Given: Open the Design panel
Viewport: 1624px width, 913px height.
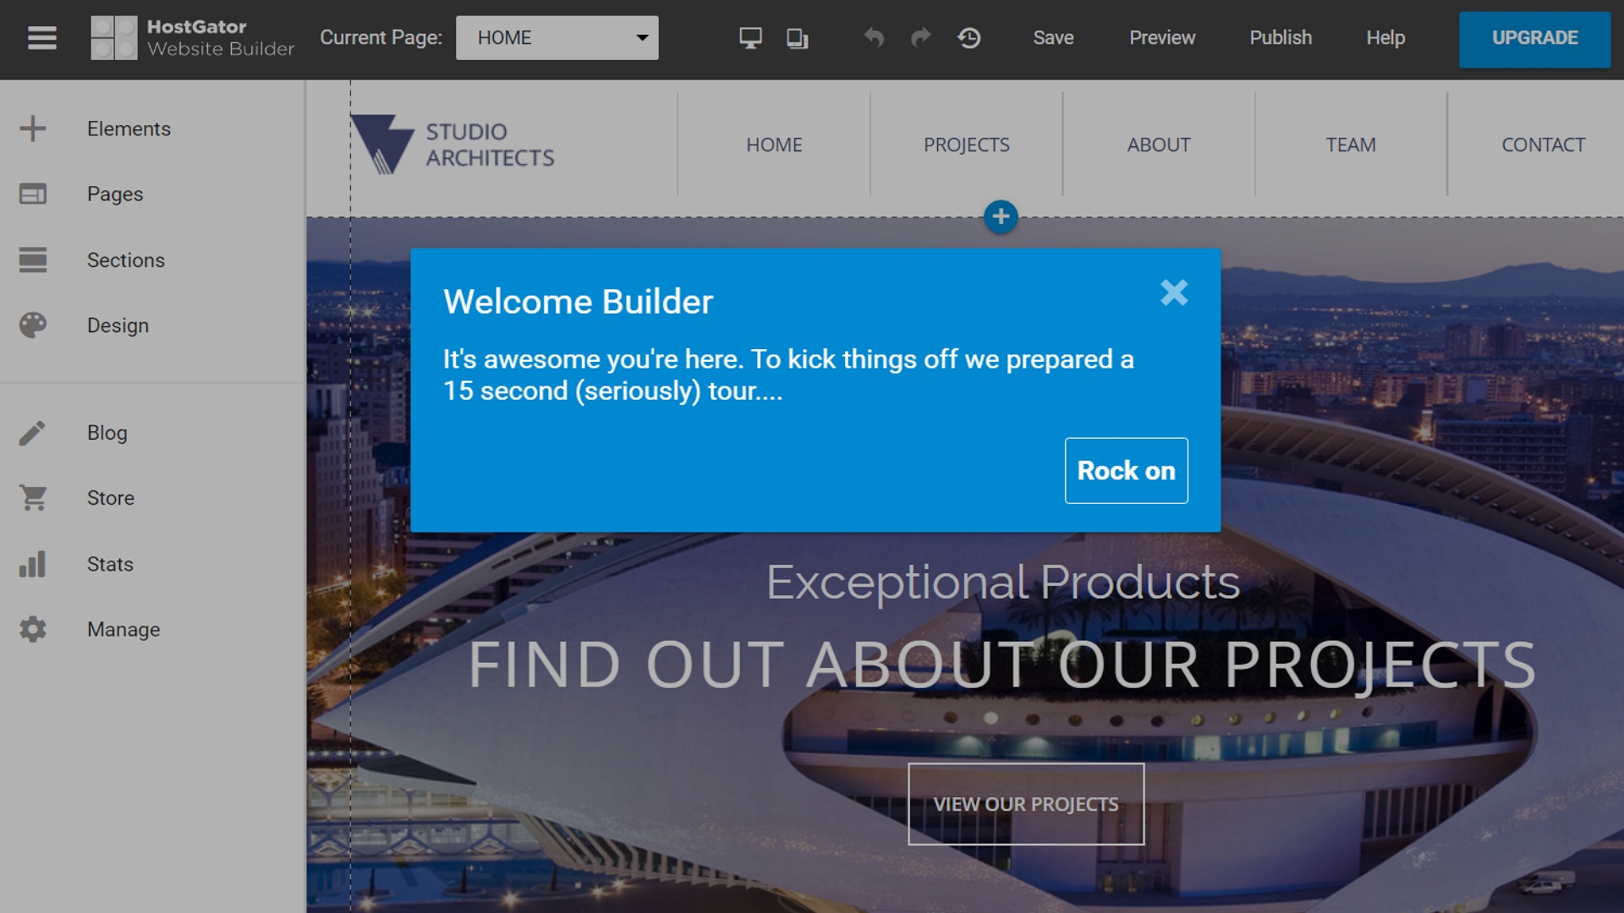Looking at the screenshot, I should 118,325.
